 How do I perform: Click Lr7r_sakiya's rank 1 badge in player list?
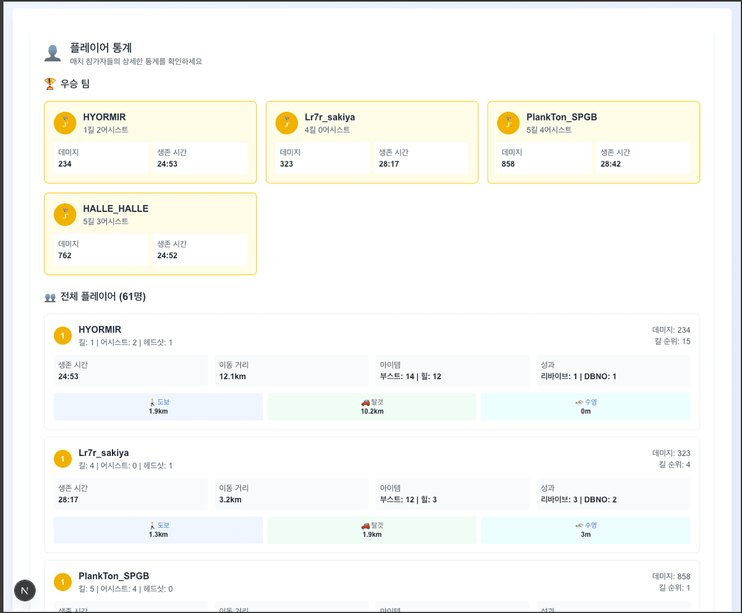click(62, 459)
